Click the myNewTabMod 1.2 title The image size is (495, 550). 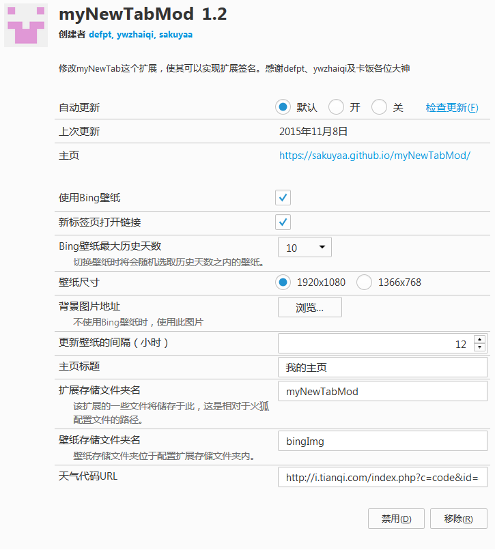pos(143,14)
